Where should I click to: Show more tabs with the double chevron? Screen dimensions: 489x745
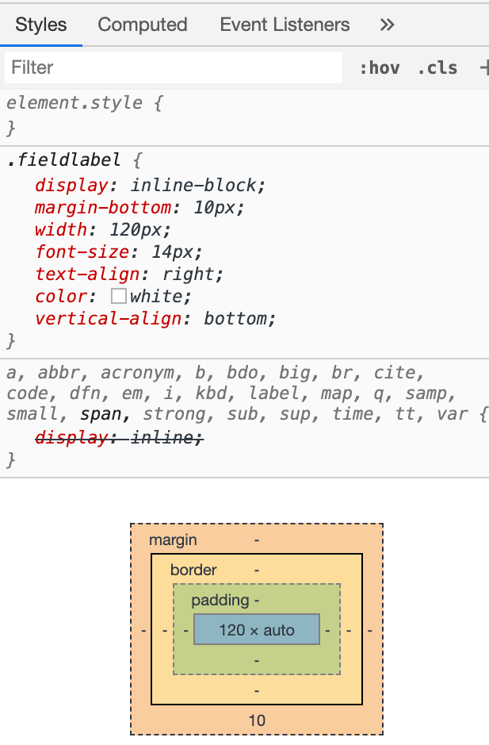coord(388,25)
